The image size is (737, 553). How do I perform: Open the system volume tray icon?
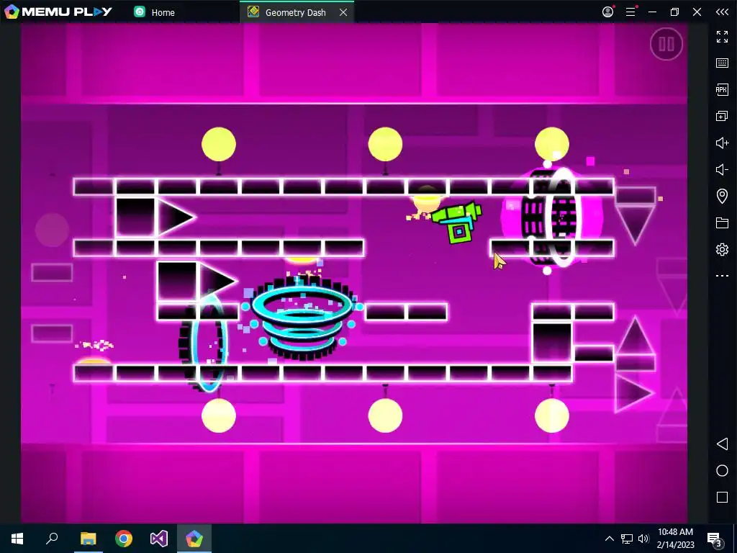tap(643, 539)
